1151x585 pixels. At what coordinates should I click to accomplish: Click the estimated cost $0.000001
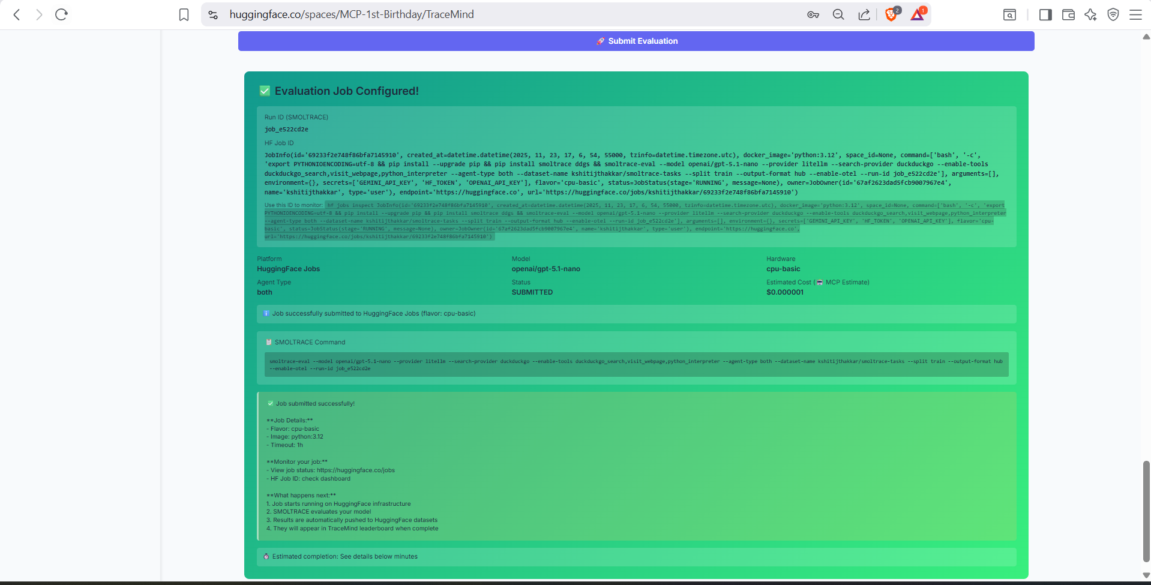785,292
